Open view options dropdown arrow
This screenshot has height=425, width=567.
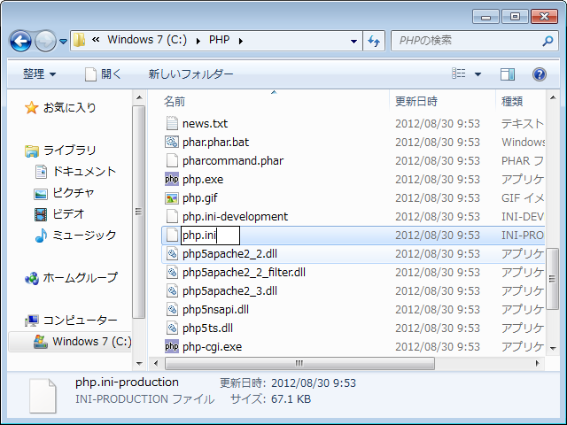(478, 74)
